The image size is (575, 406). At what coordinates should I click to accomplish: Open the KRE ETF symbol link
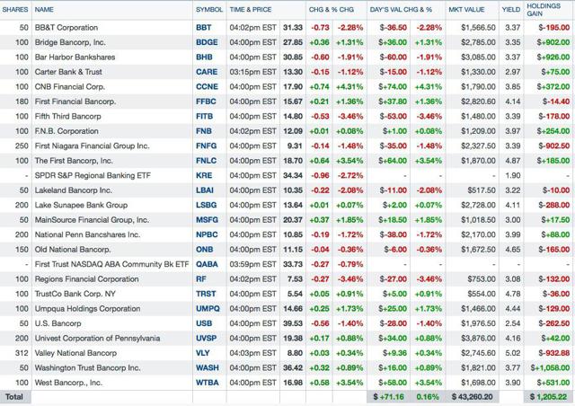point(204,175)
